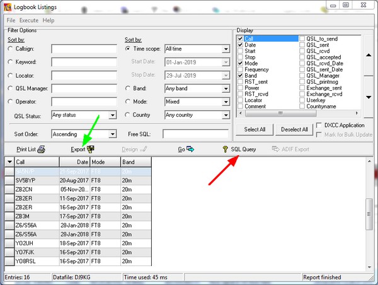
Task: Select the Operator radio button
Action: pos(10,102)
